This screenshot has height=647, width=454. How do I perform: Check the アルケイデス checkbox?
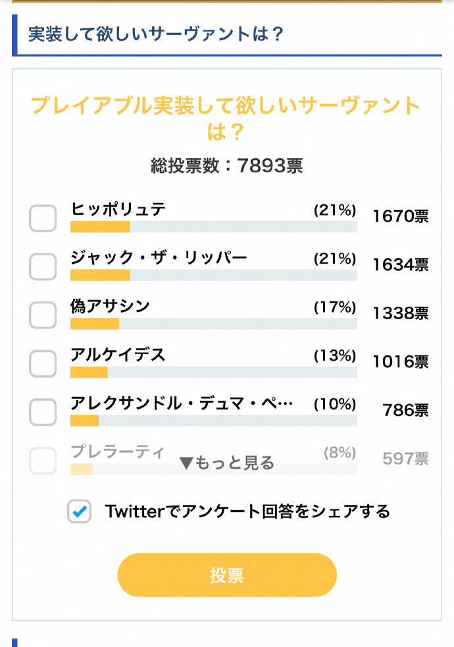(43, 363)
